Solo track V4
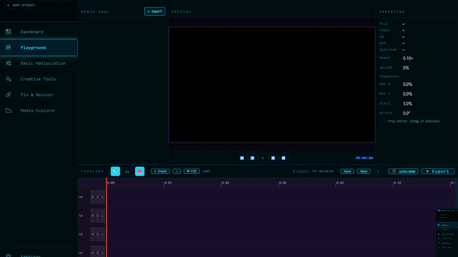458x257 pixels. [98, 197]
